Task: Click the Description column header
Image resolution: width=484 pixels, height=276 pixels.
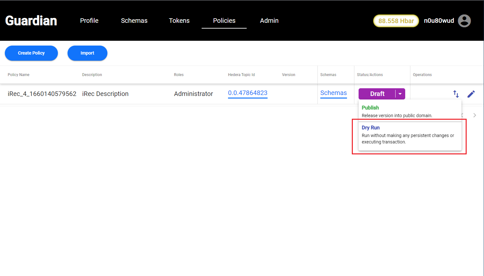Action: (92, 75)
